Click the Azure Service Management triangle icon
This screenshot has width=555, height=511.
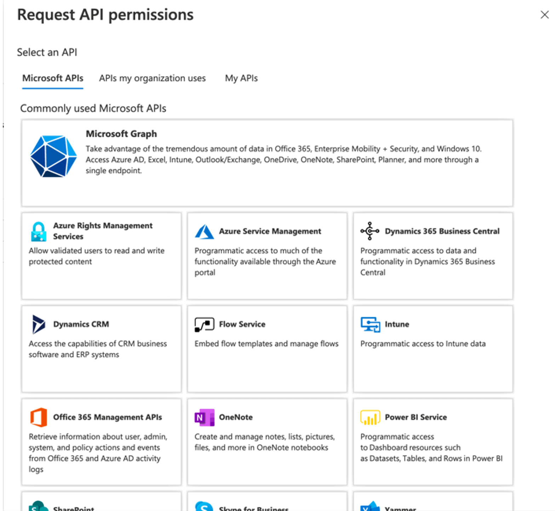(204, 232)
